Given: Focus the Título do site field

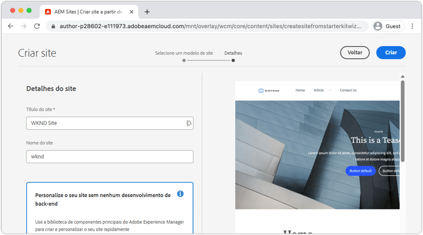Looking at the screenshot, I should (109, 123).
